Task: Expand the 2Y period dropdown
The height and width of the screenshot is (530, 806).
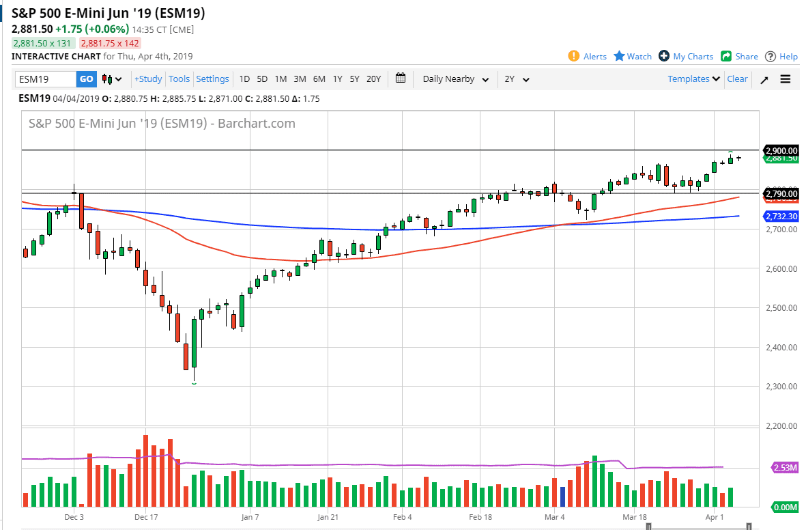Action: (517, 79)
